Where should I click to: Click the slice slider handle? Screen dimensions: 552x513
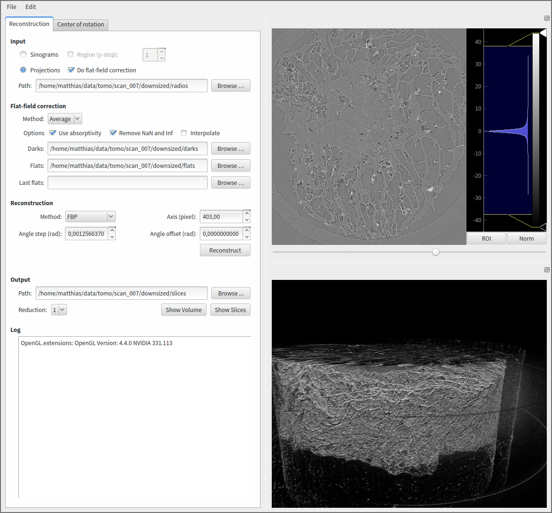(436, 252)
